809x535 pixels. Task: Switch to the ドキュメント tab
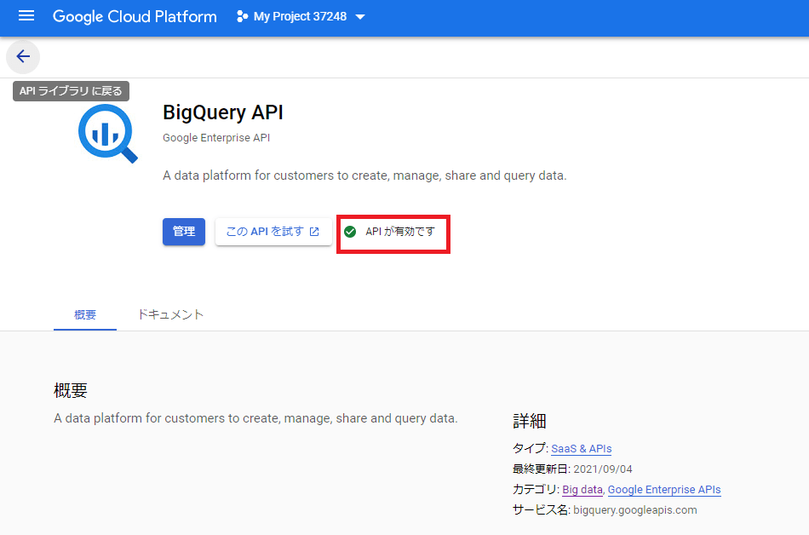[x=170, y=314]
